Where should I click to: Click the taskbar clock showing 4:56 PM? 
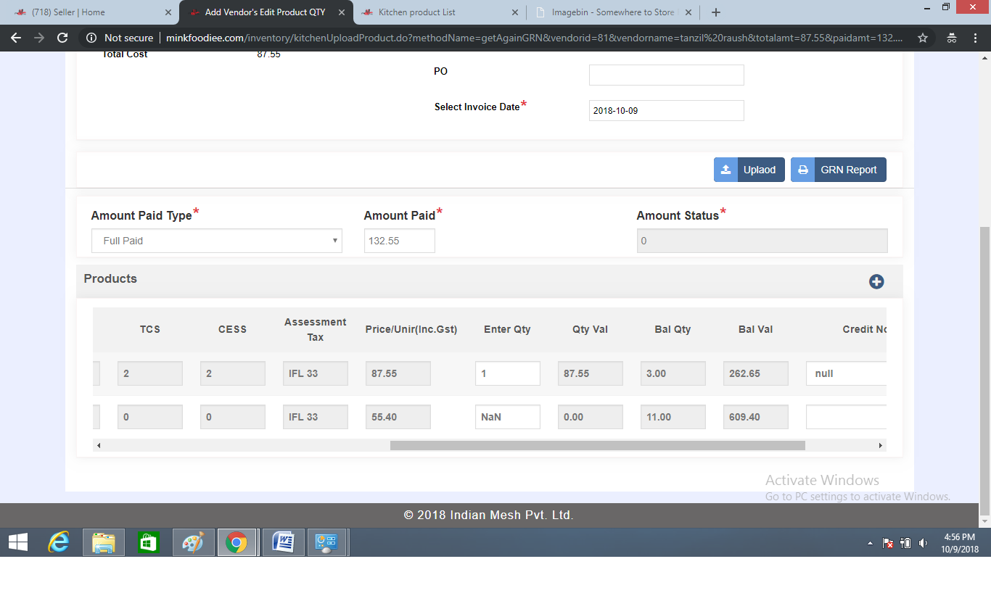pos(960,543)
